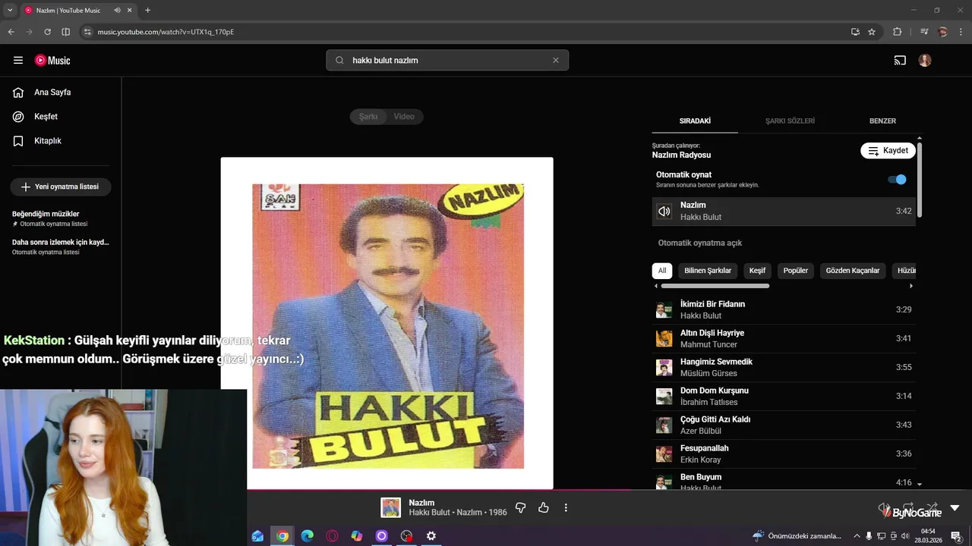This screenshot has height=546, width=972.
Task: Open Microsoft Edge from the taskbar
Action: click(307, 536)
